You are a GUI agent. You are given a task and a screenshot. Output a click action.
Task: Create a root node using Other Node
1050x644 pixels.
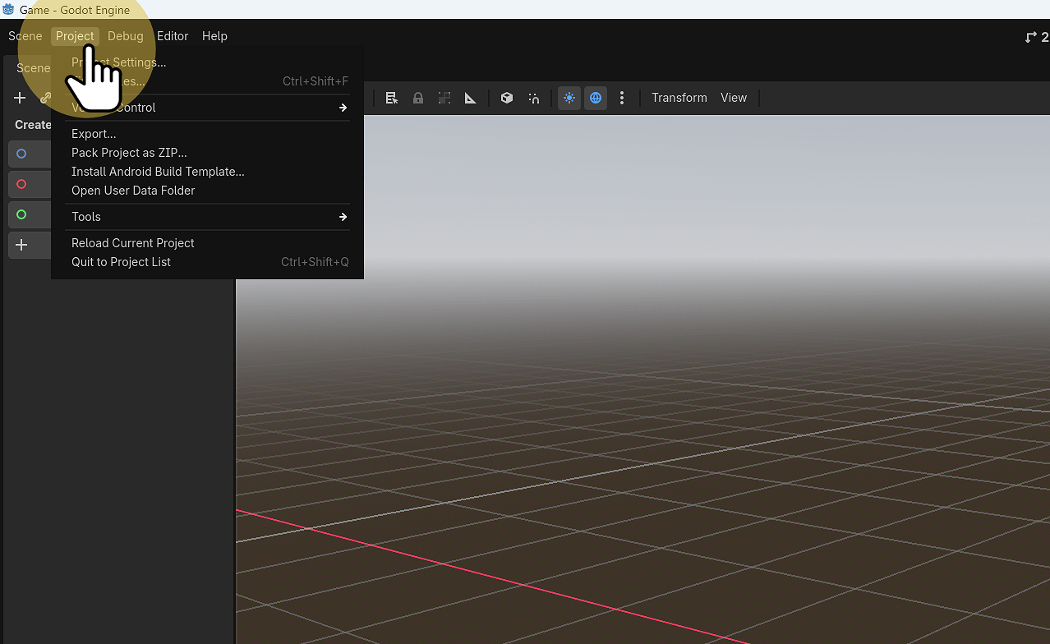click(21, 245)
